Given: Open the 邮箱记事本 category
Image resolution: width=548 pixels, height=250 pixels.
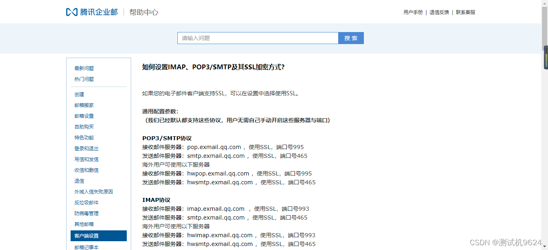Looking at the screenshot, I should pos(87,247).
